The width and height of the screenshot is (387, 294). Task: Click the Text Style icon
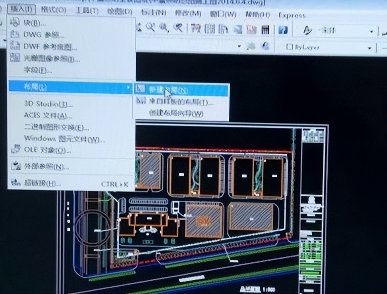point(307,31)
